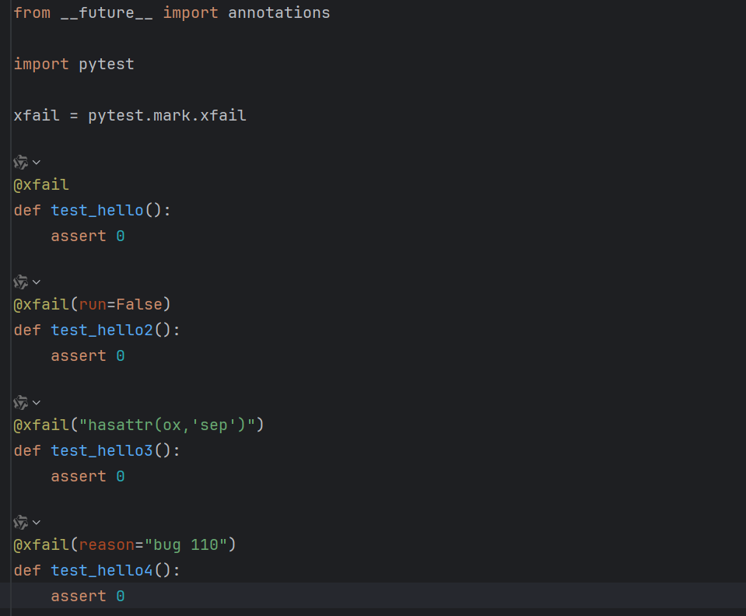This screenshot has height=616, width=746.
Task: Click the AI assistant icon above test_hello3
Action: pos(20,403)
